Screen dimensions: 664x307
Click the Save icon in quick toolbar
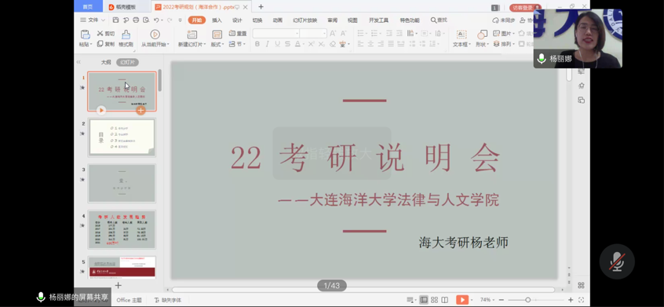(116, 20)
